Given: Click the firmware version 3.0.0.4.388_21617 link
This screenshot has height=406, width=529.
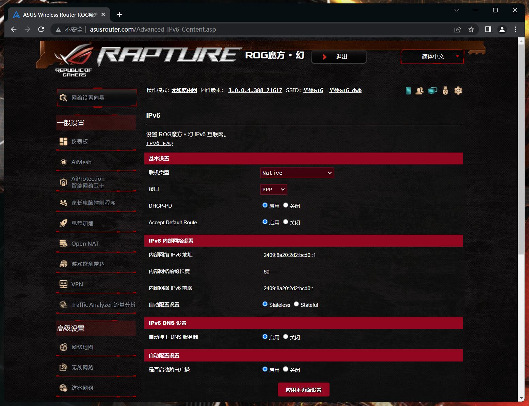Looking at the screenshot, I should [255, 90].
